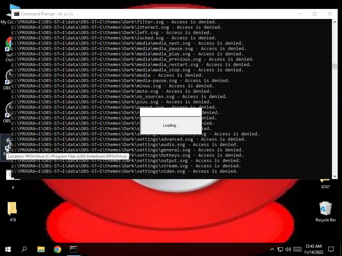Viewport: 342px width, 256px height.
Task: Open taskbar Search magnifier
Action: [24, 249]
